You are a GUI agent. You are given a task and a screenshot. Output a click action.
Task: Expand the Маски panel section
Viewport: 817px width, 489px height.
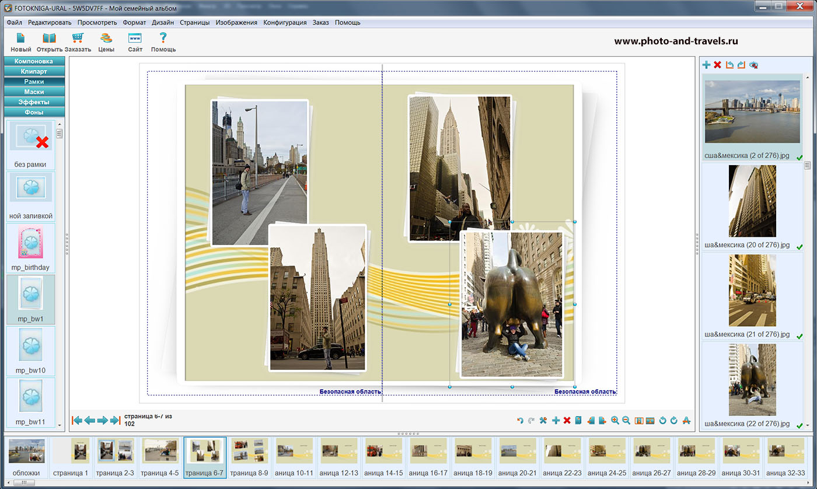coord(34,92)
